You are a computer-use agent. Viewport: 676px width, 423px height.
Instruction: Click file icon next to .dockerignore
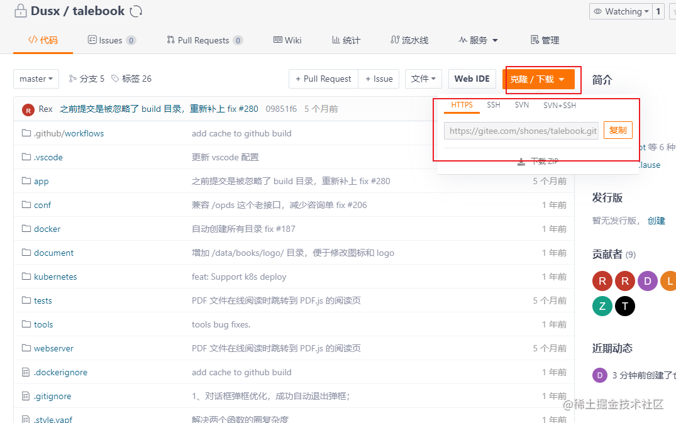pyautogui.click(x=26, y=372)
